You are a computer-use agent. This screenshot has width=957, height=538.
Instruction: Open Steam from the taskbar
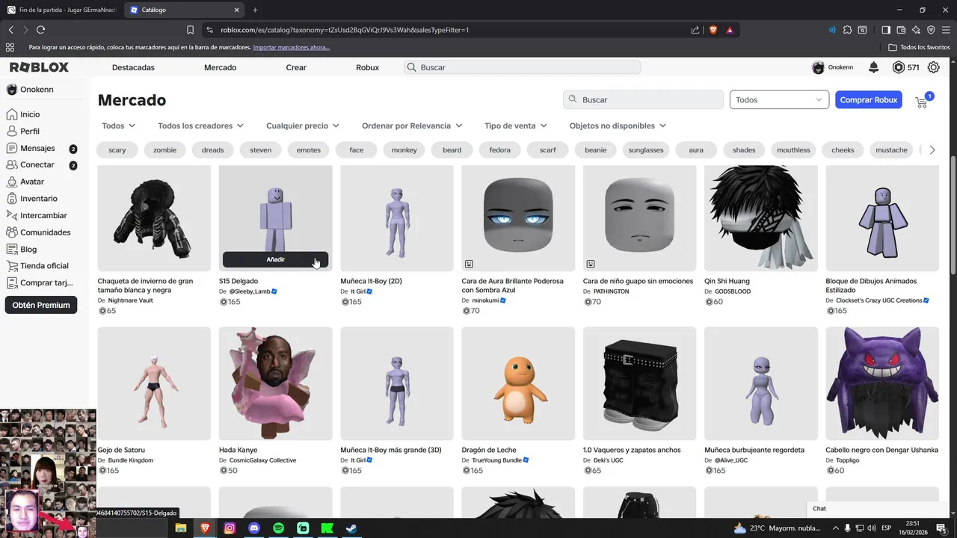351,528
